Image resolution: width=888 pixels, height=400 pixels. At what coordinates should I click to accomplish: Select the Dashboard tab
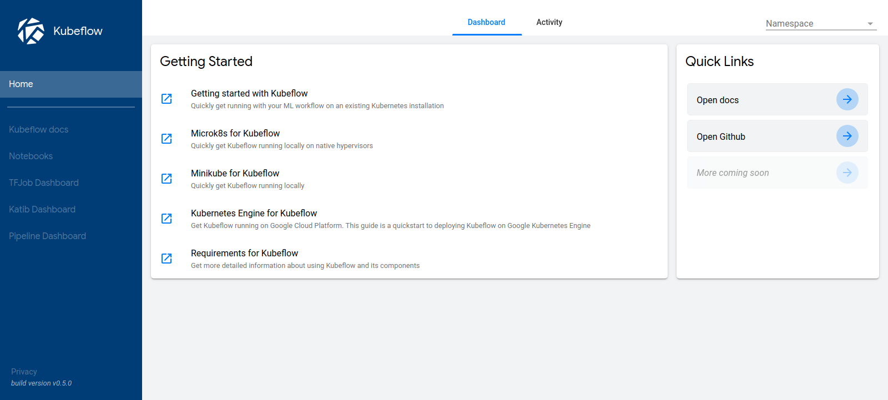[486, 22]
